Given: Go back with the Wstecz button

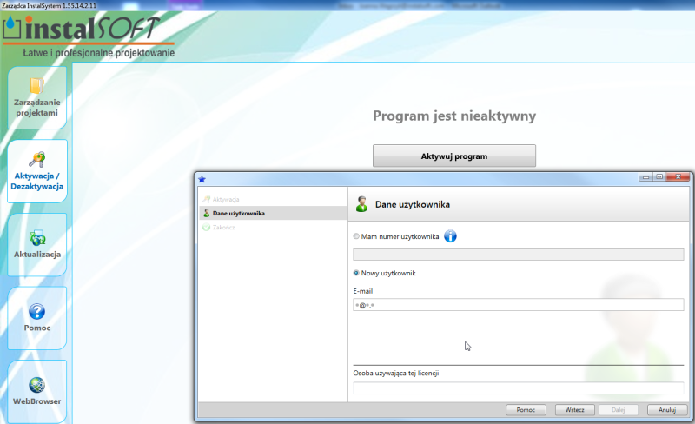Looking at the screenshot, I should pos(574,410).
